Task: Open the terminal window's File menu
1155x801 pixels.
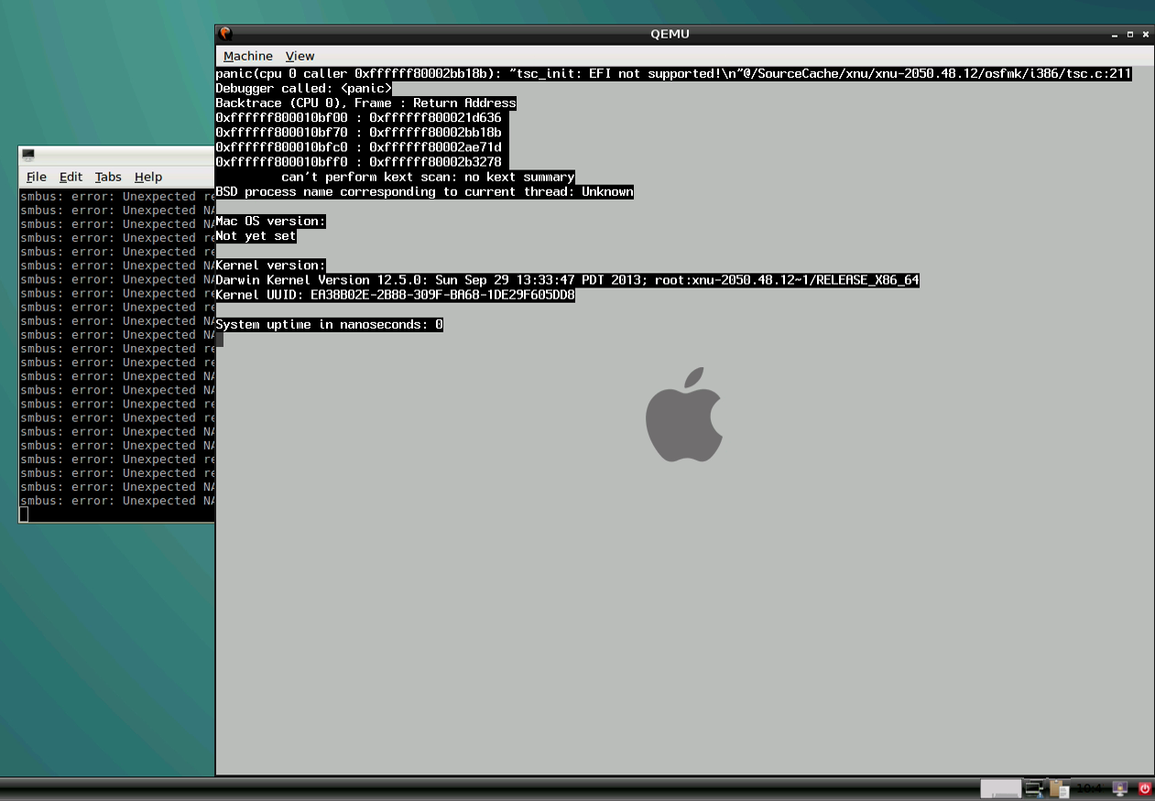Action: click(x=37, y=177)
